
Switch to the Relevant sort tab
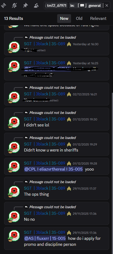pyautogui.click(x=98, y=19)
